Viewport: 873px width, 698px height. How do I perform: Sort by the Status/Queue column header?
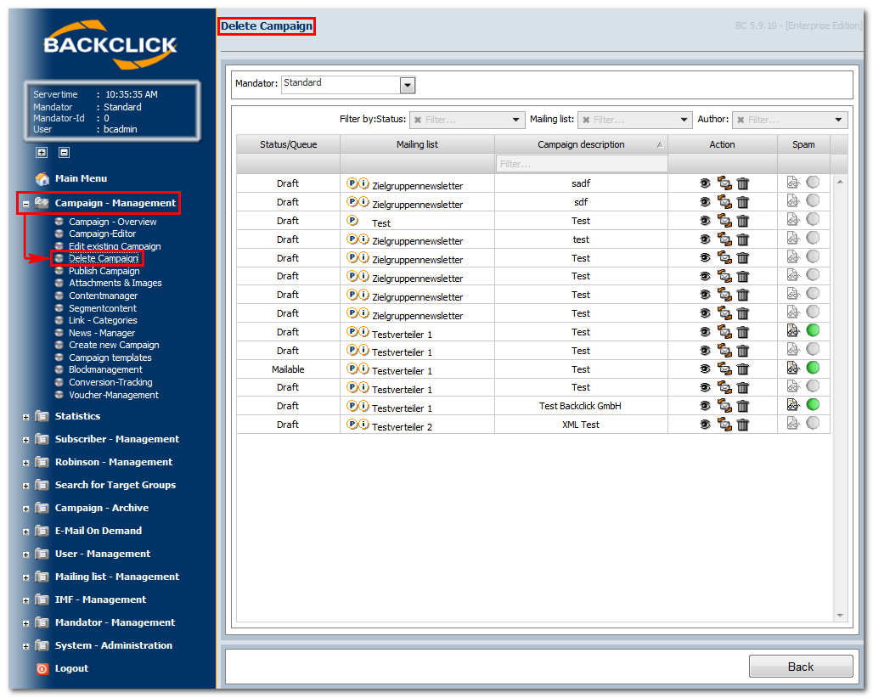[288, 144]
